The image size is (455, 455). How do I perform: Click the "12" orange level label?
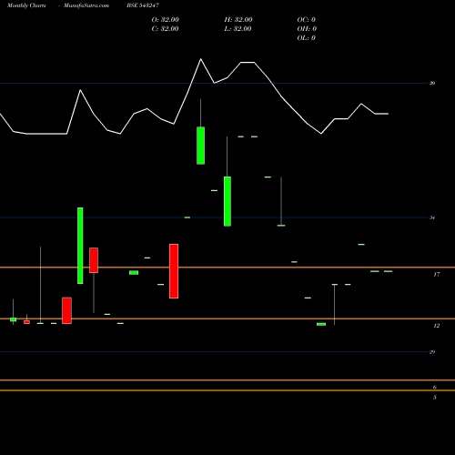(x=437, y=326)
